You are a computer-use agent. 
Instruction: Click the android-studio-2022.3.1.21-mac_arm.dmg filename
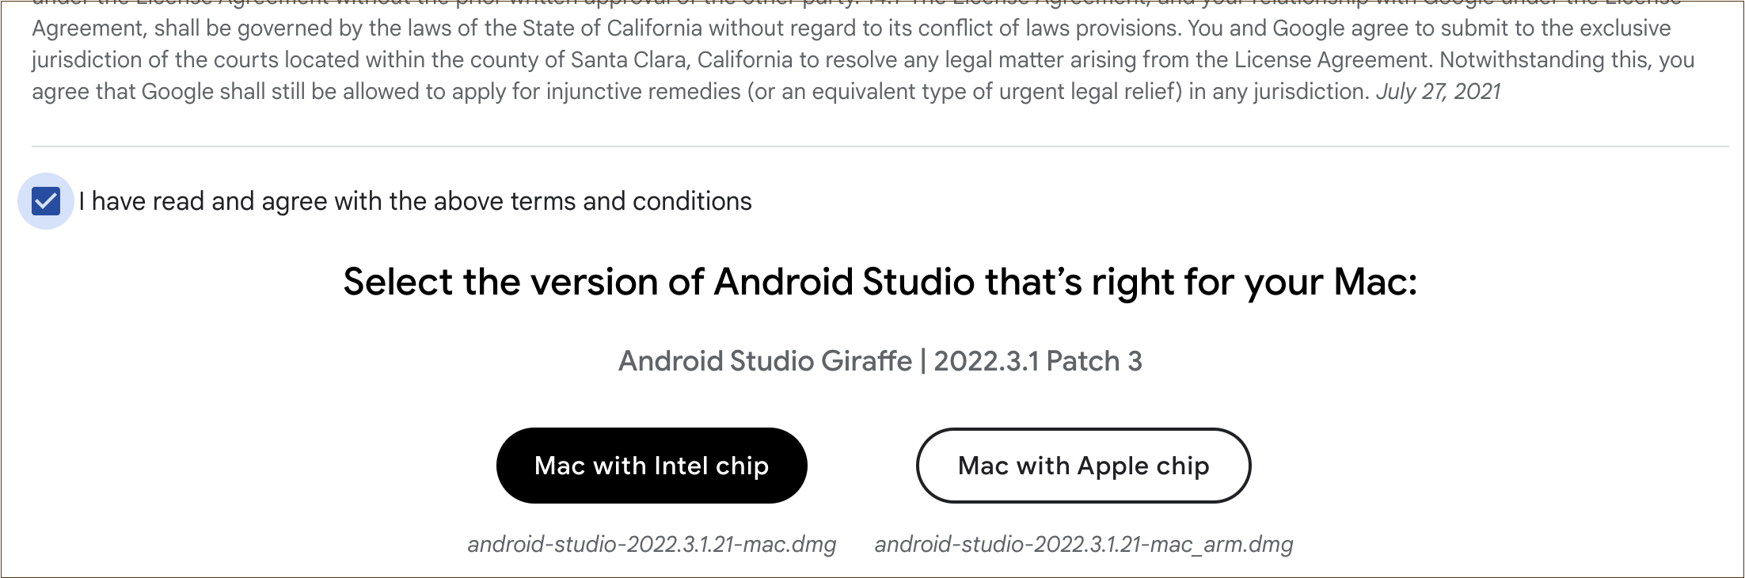click(1083, 545)
